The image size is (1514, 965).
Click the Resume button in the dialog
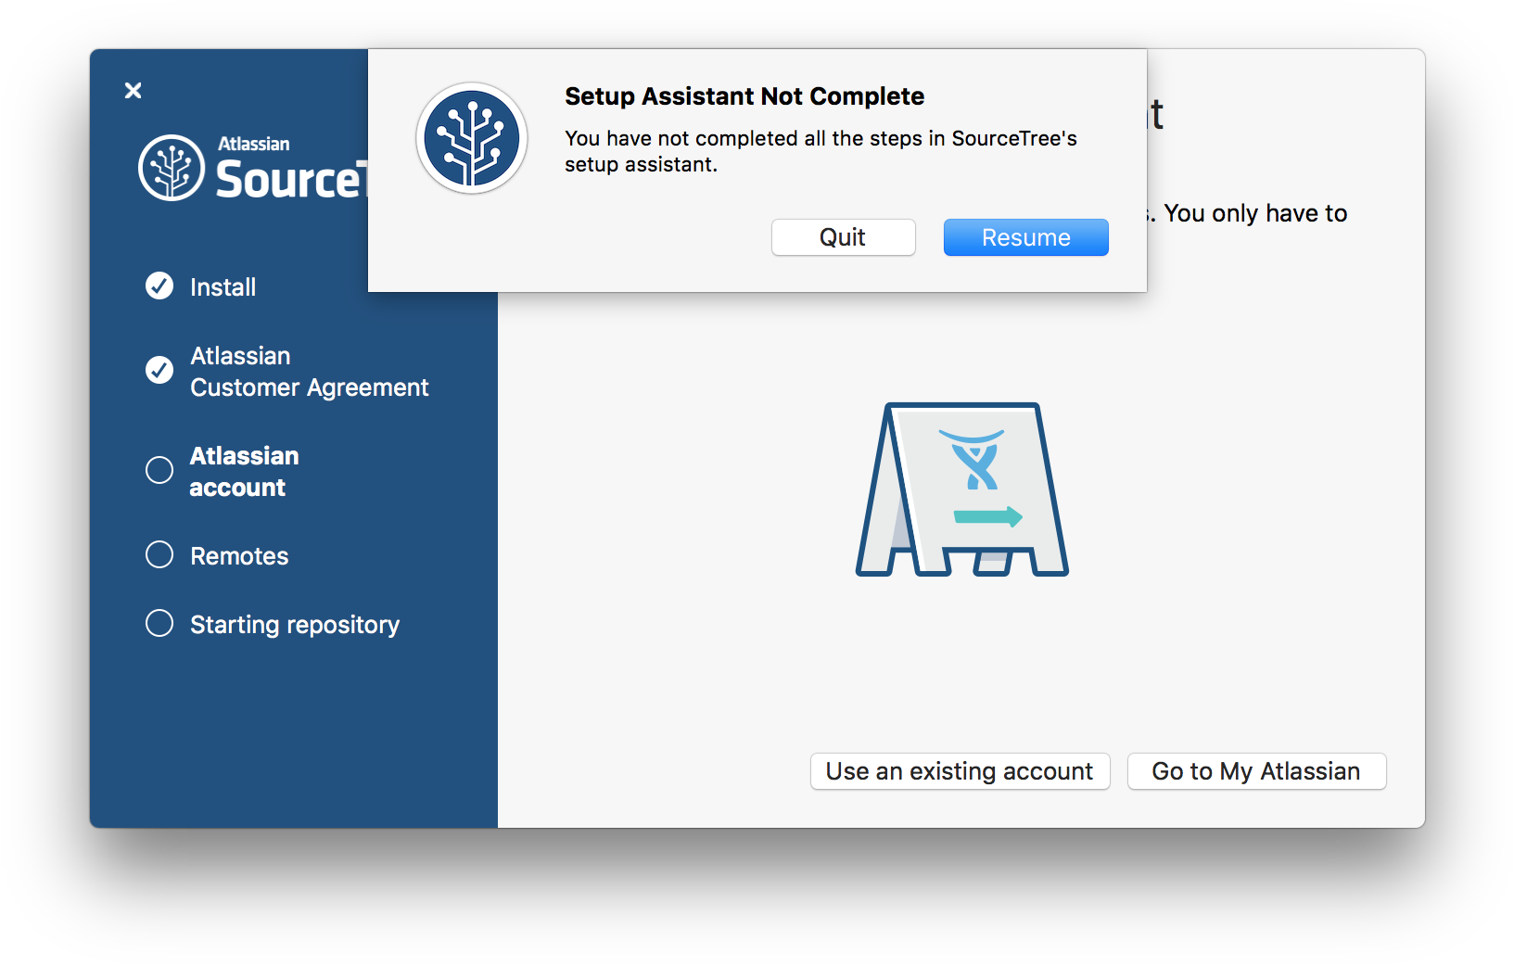[x=1025, y=237]
